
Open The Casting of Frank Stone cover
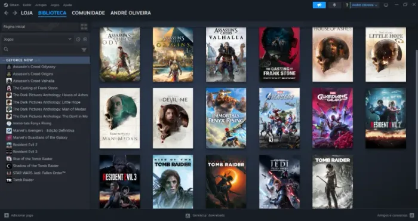[x=279, y=54]
